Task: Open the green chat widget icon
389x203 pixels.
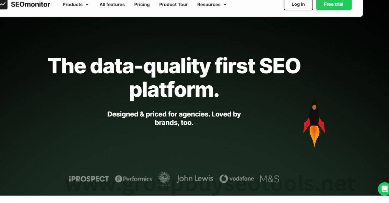Action: click(x=384, y=189)
